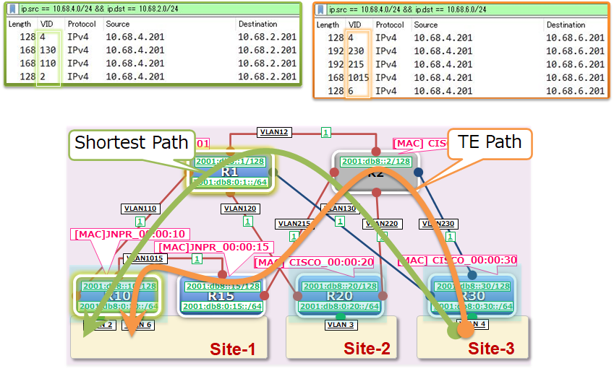Click the 2001:db8:0:30::/64 prefix on R30

[473, 306]
